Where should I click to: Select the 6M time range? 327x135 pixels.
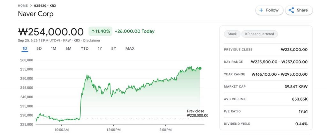pyautogui.click(x=68, y=49)
